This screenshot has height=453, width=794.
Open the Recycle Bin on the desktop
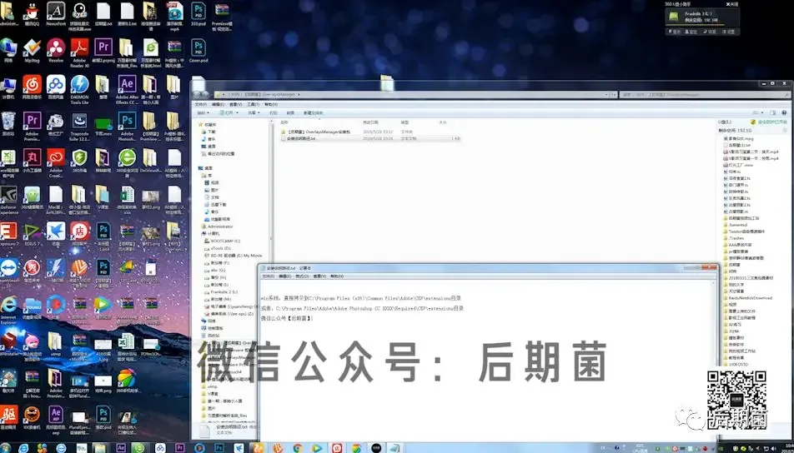(x=8, y=122)
